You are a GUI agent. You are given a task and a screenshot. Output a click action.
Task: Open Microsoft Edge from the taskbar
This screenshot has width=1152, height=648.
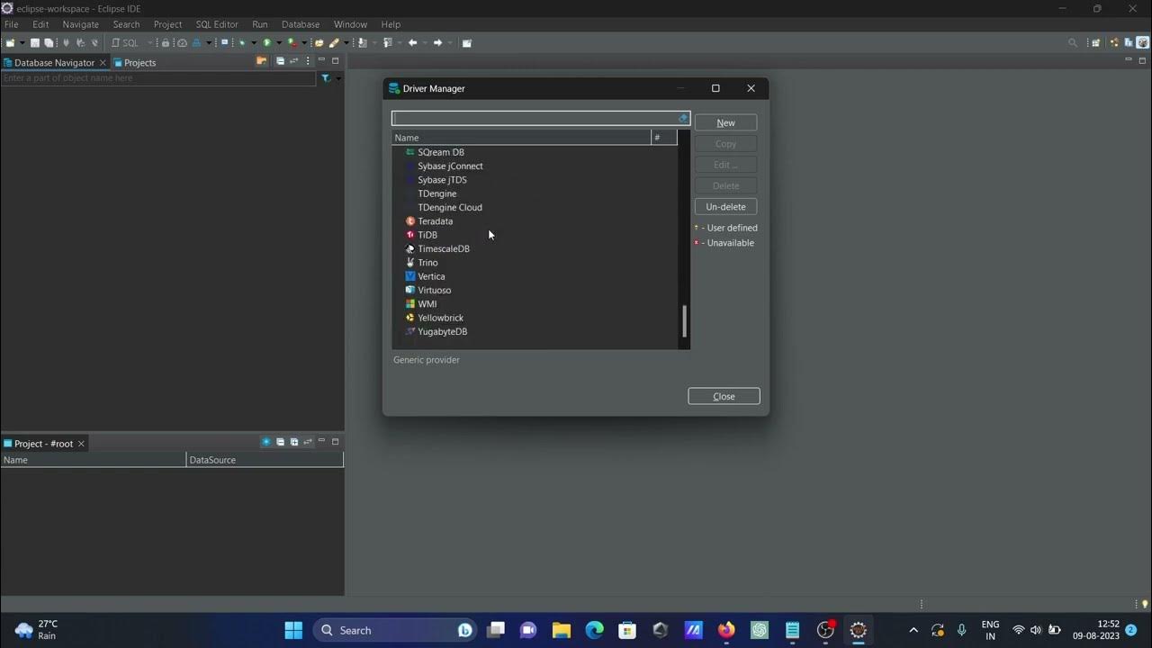tap(595, 630)
